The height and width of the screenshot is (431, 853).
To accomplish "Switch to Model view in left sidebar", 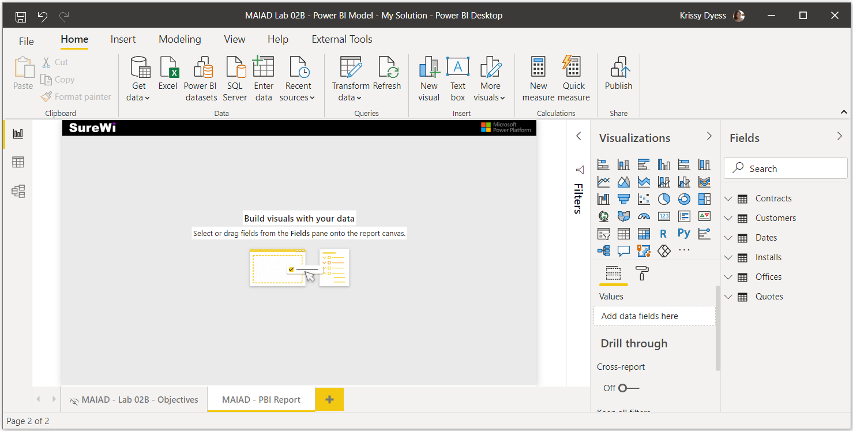I will coord(18,191).
